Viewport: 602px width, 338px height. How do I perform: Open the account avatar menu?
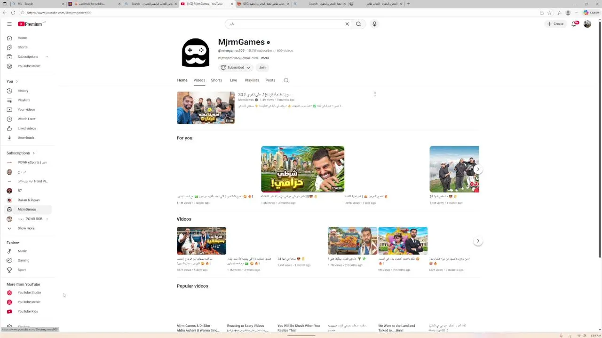coord(587,24)
